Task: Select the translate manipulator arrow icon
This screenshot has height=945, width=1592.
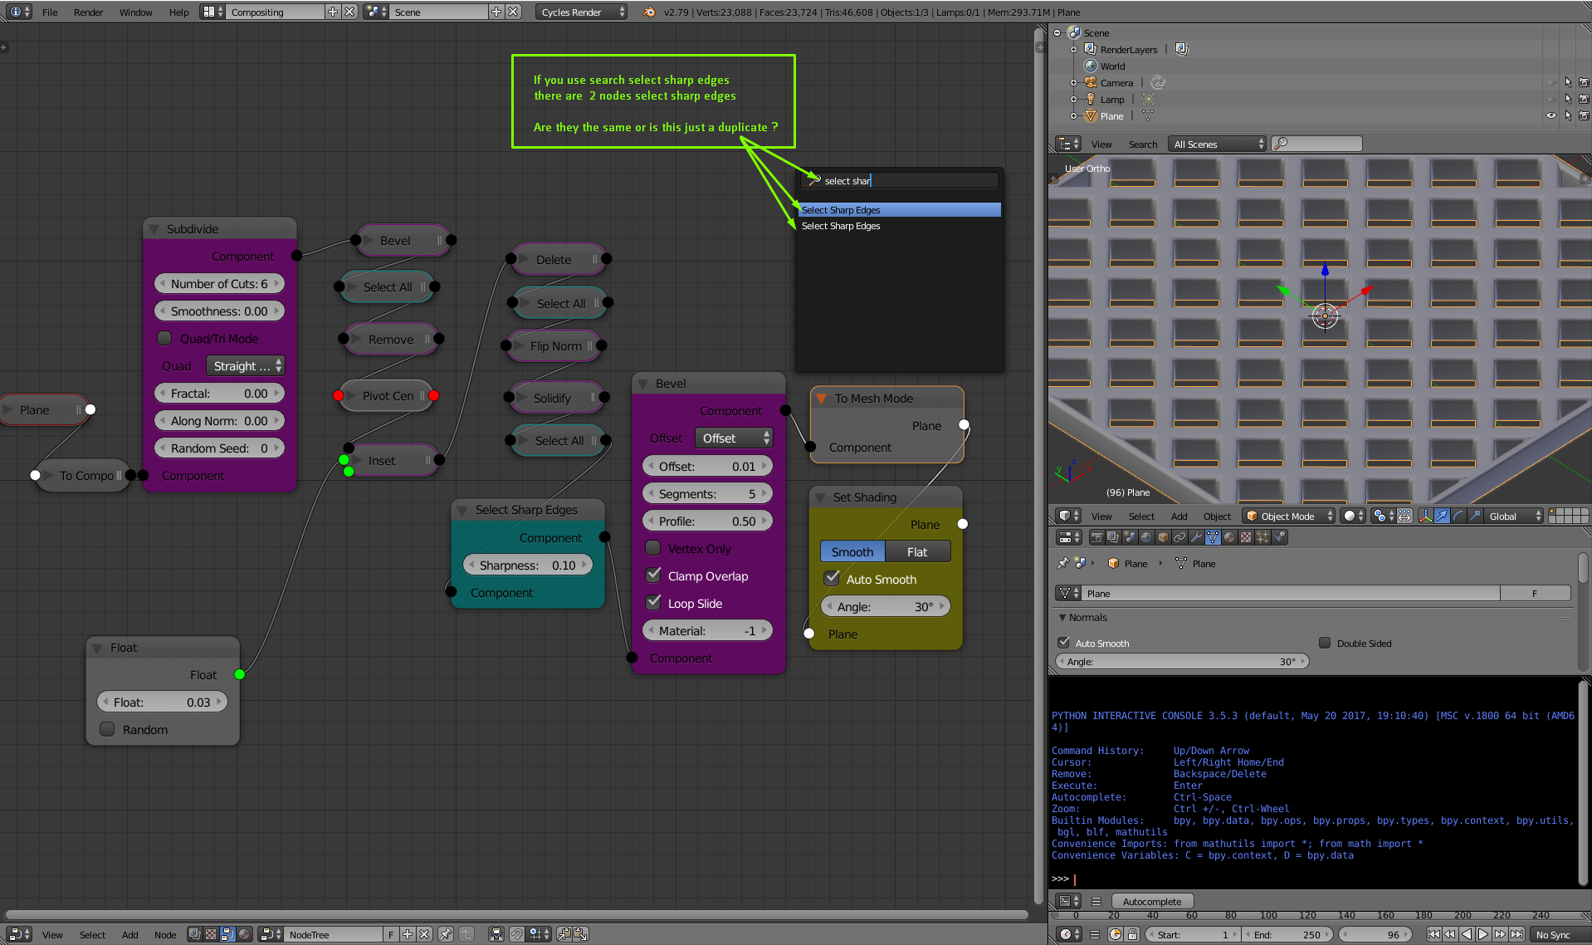Action: coord(1443,516)
